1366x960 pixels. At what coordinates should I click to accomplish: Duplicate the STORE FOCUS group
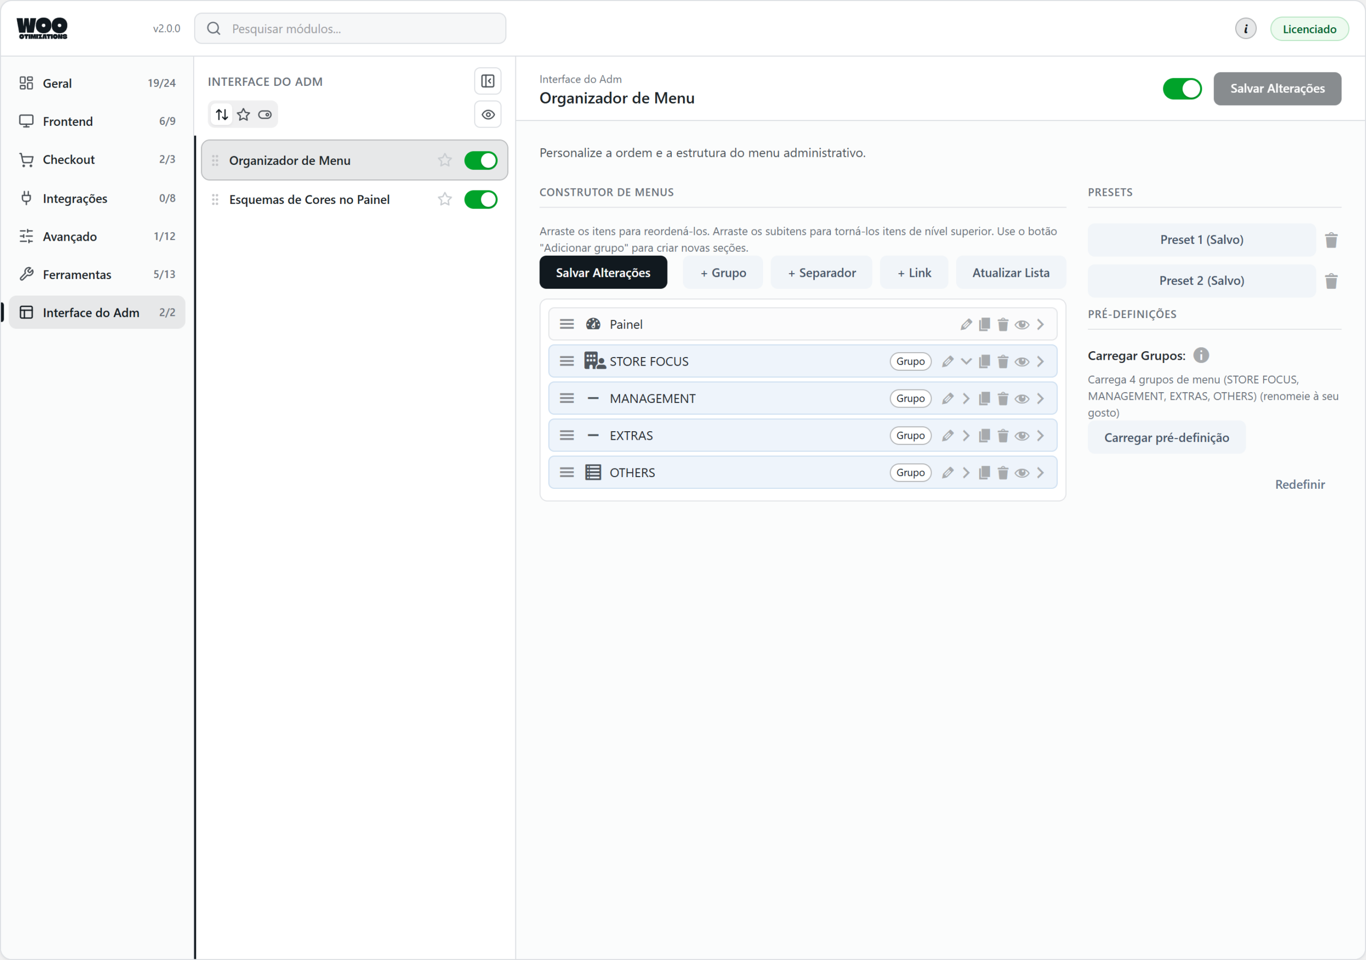click(984, 361)
